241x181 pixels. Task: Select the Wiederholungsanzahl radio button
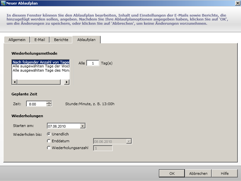49,148
